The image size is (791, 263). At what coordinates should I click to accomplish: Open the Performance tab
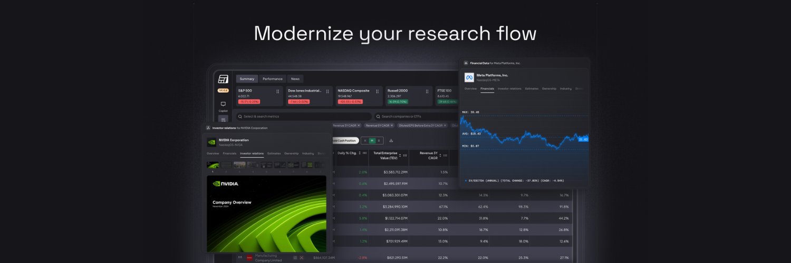click(273, 79)
